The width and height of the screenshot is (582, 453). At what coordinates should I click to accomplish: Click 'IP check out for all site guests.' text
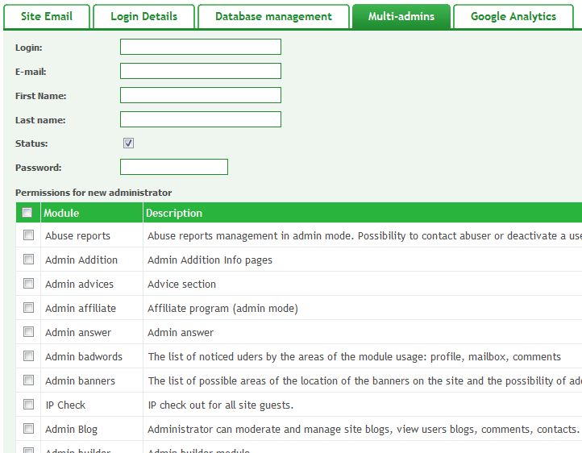pyautogui.click(x=221, y=405)
